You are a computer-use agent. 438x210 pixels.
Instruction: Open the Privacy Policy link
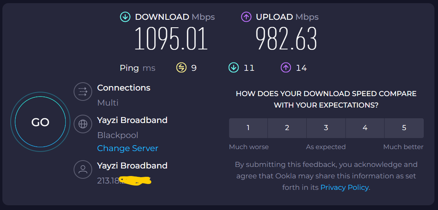pos(344,187)
